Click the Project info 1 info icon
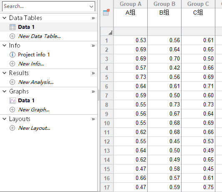The width and height of the screenshot is (222, 192). click(x=13, y=55)
